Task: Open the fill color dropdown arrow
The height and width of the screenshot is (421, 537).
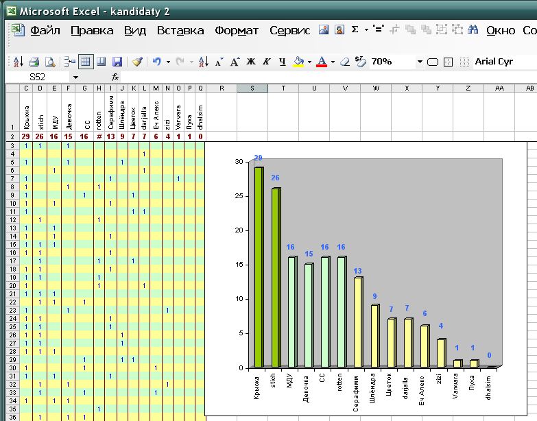Action: [x=309, y=62]
